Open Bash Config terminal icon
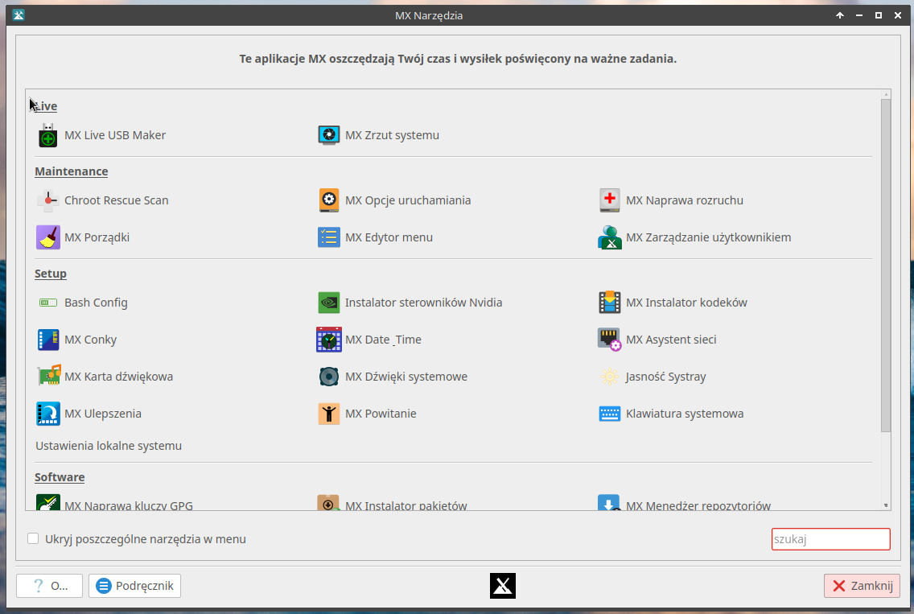Image resolution: width=914 pixels, height=614 pixels. [x=47, y=303]
